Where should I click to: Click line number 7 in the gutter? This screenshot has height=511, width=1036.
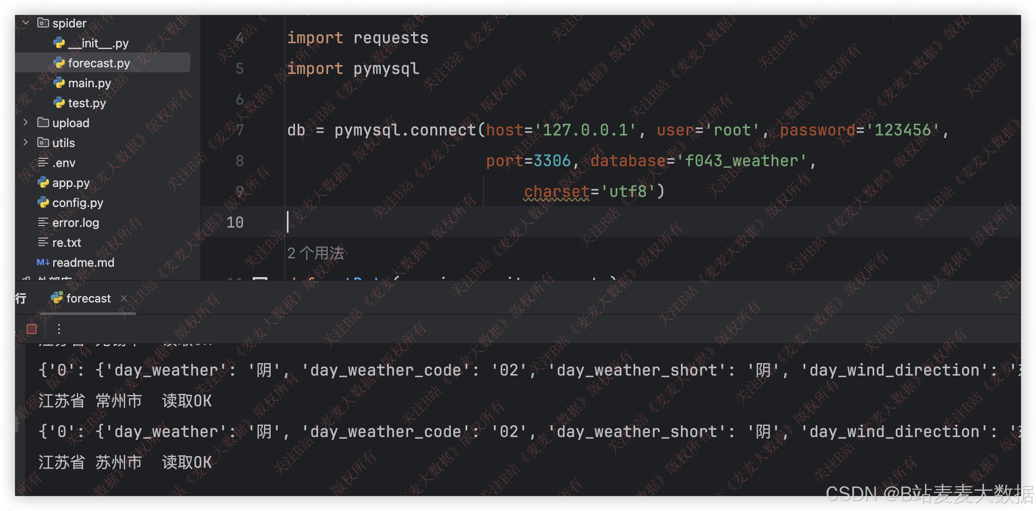click(x=240, y=130)
